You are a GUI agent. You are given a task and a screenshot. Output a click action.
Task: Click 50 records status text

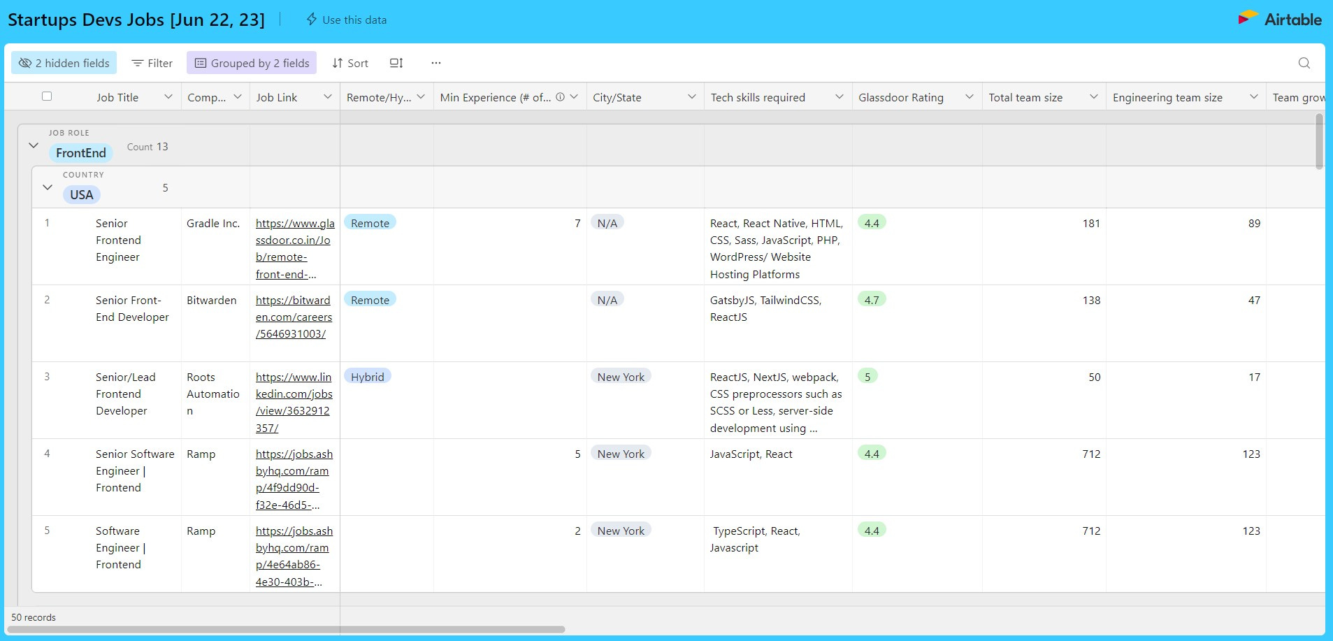click(x=34, y=617)
